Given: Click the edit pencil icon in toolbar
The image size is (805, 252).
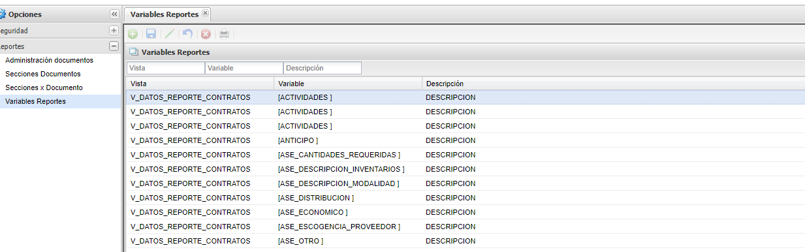Looking at the screenshot, I should [x=169, y=34].
